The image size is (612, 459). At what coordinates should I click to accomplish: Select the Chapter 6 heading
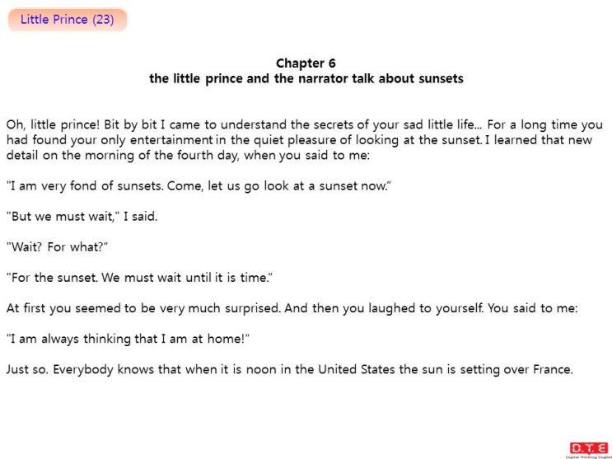[306, 63]
